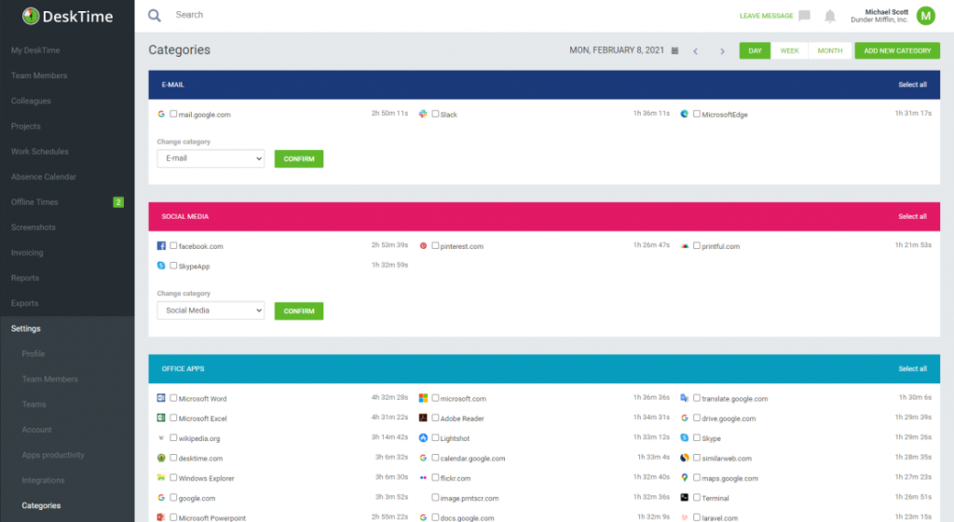Viewport: 954px width, 522px height.
Task: Click the Slack app icon
Action: [x=423, y=114]
